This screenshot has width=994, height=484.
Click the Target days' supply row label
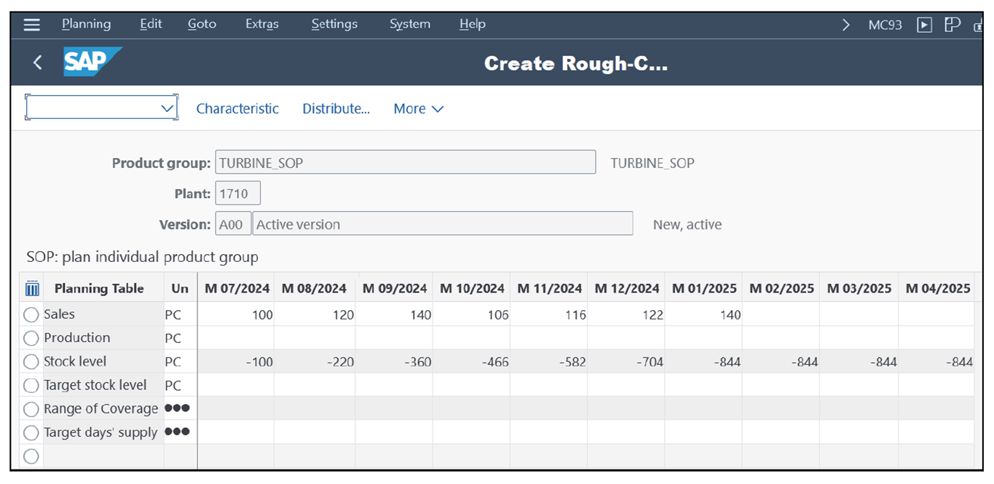[x=100, y=432]
